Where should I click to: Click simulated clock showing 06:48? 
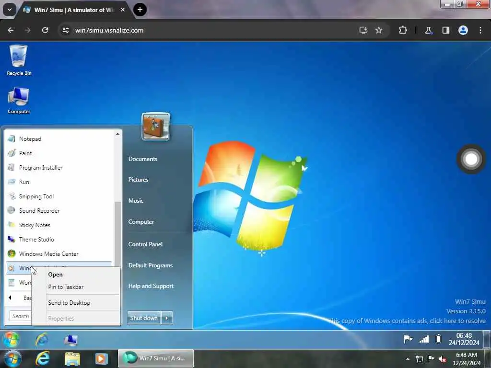pyautogui.click(x=464, y=339)
